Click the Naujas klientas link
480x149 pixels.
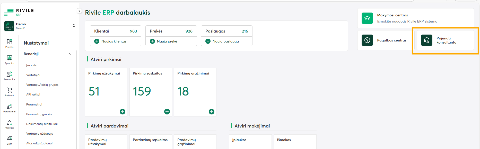tap(114, 41)
